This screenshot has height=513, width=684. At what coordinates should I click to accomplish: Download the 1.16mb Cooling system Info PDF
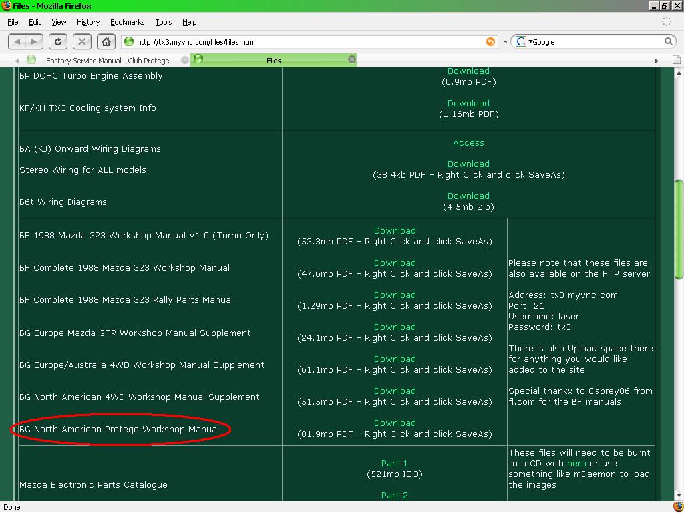(x=468, y=104)
